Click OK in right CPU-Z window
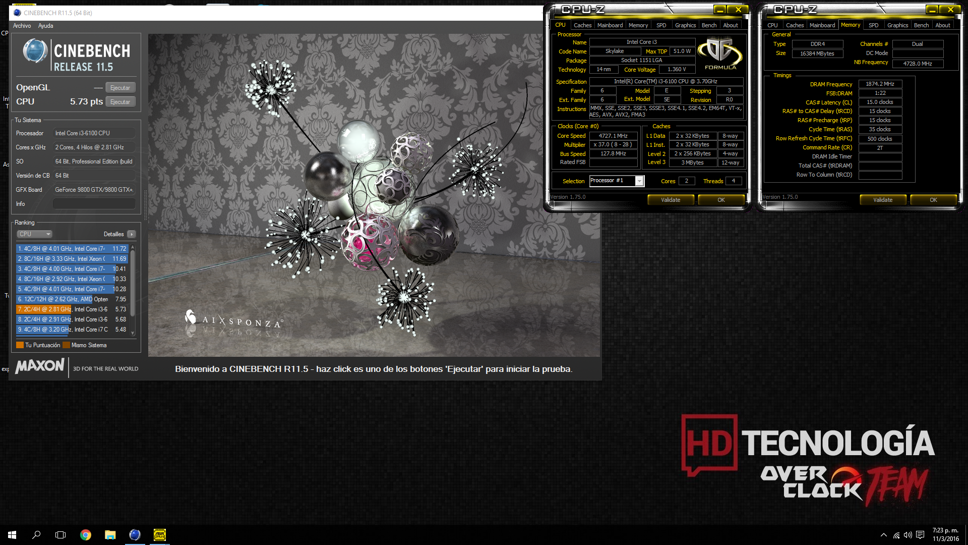 click(933, 200)
